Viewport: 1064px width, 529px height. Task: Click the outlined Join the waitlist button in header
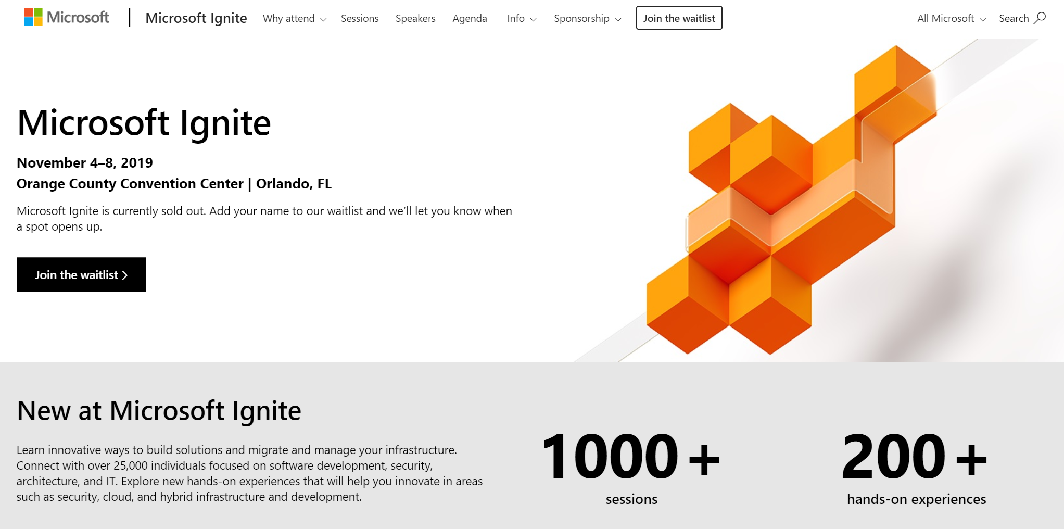tap(679, 18)
